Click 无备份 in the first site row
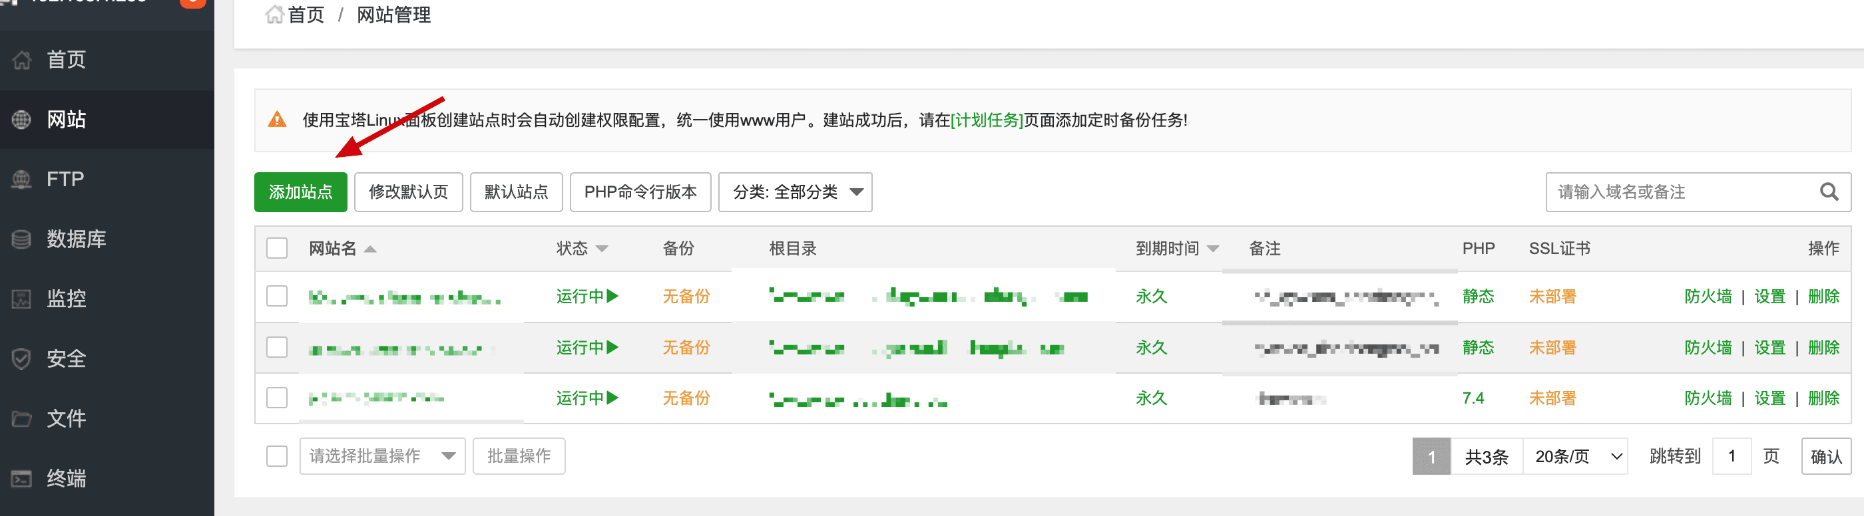Screen dimensions: 1864x516 686,297
